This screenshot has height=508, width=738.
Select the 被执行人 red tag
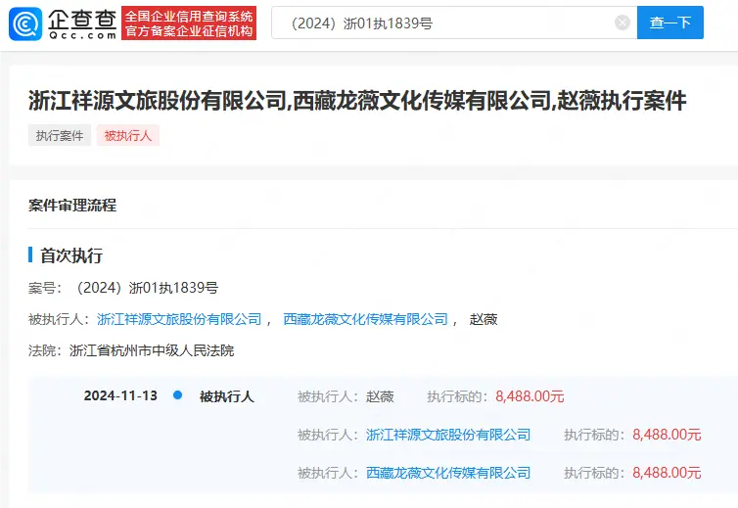click(128, 136)
